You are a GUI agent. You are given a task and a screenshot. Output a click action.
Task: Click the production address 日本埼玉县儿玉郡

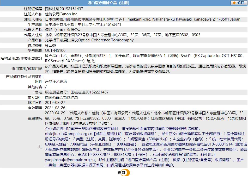click(x=83, y=24)
